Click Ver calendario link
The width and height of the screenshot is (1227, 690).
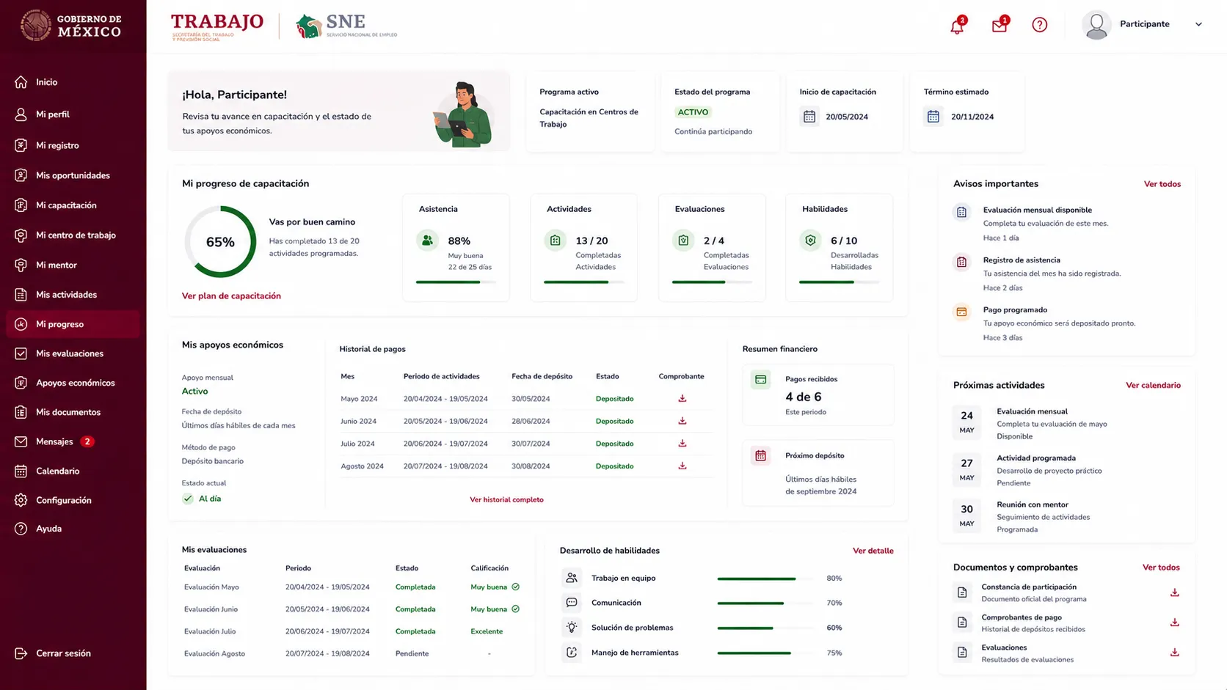pos(1153,386)
